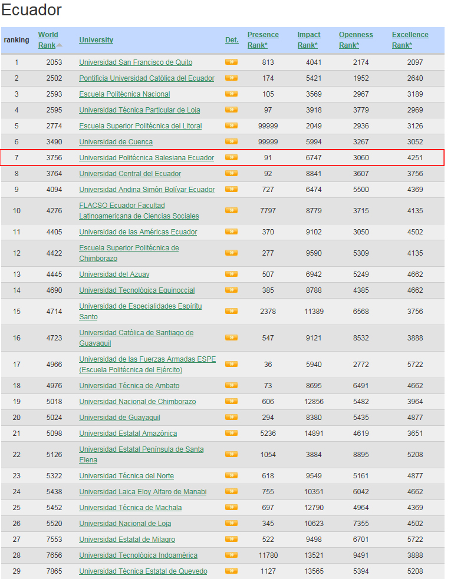The image size is (464, 579).
Task: Visit Universidad Estatal de Milagro link
Action: (127, 539)
